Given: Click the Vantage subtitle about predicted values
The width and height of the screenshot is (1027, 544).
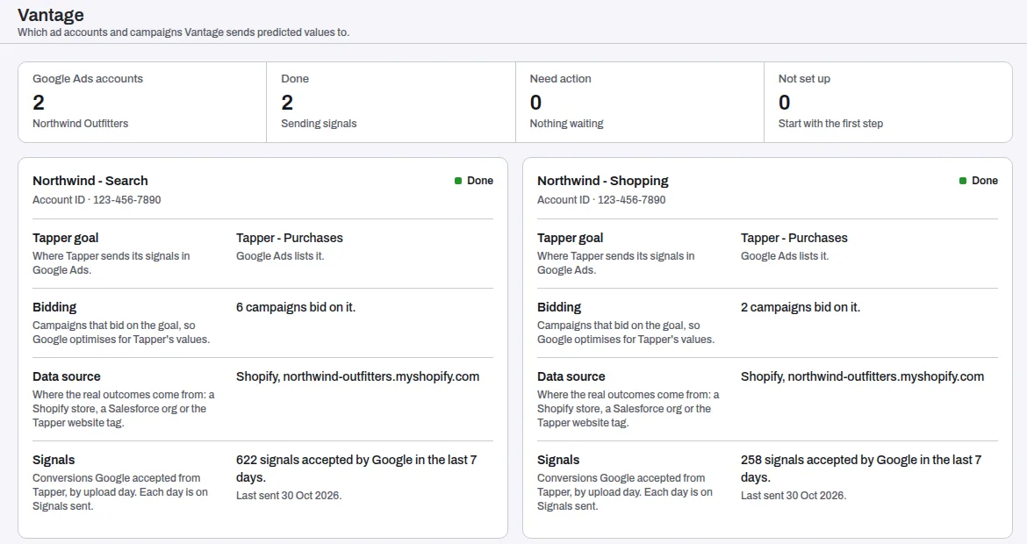Looking at the screenshot, I should tap(183, 32).
